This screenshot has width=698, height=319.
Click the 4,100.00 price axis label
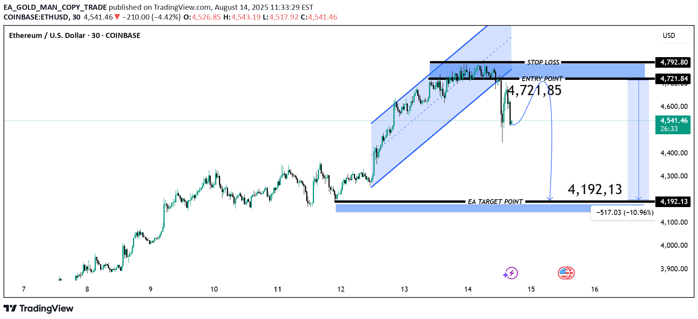[x=674, y=222]
